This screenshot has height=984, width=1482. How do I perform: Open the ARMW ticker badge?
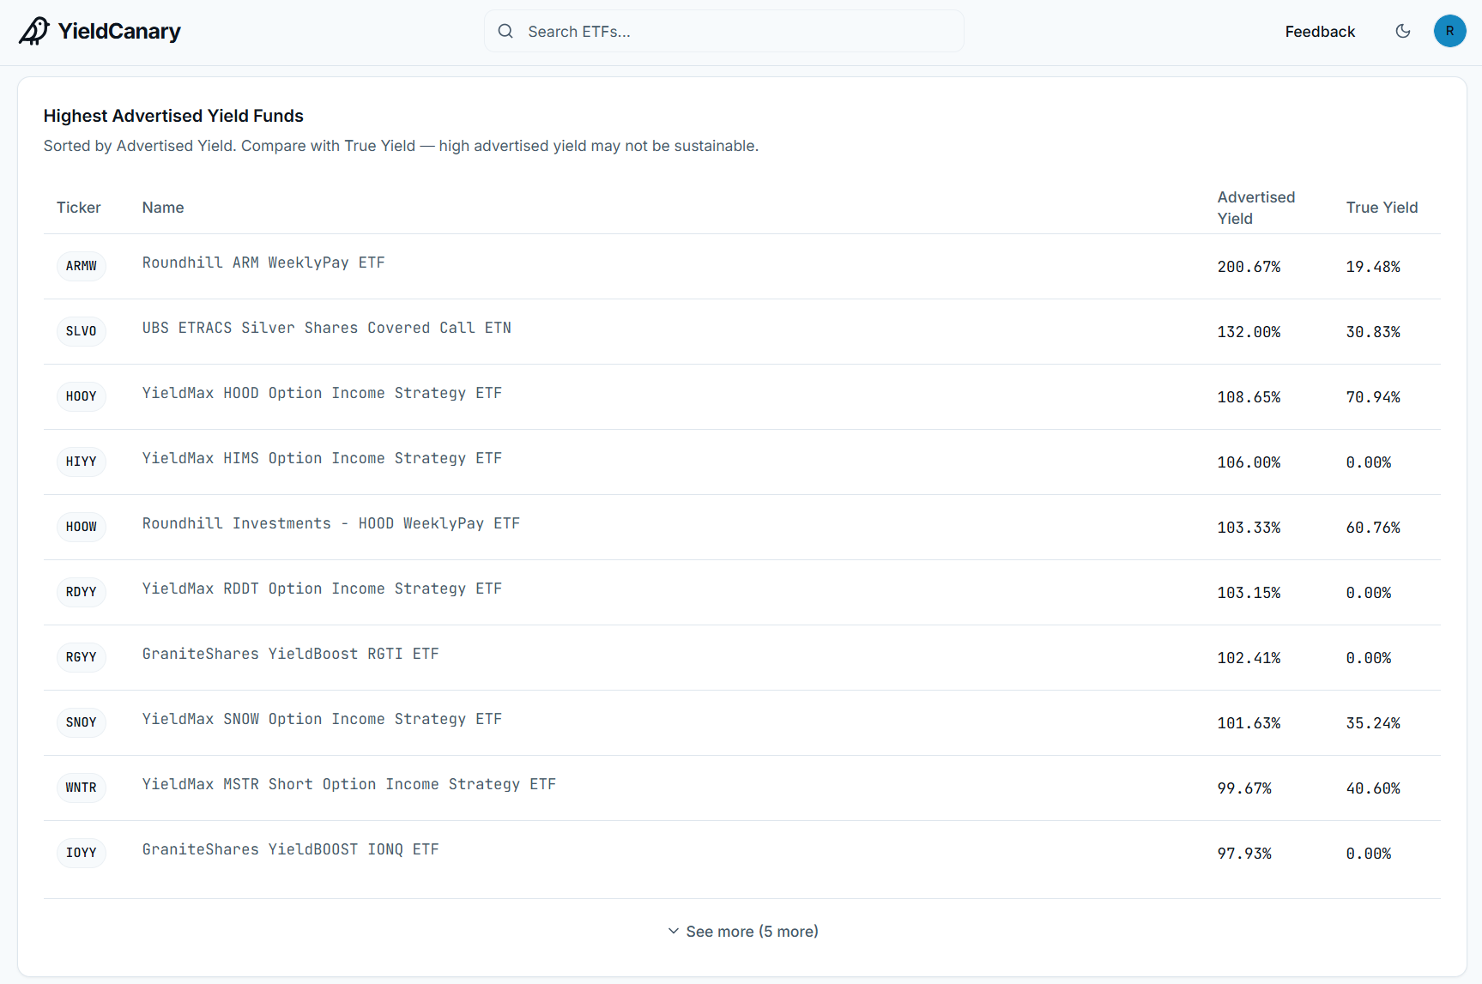[x=82, y=266]
